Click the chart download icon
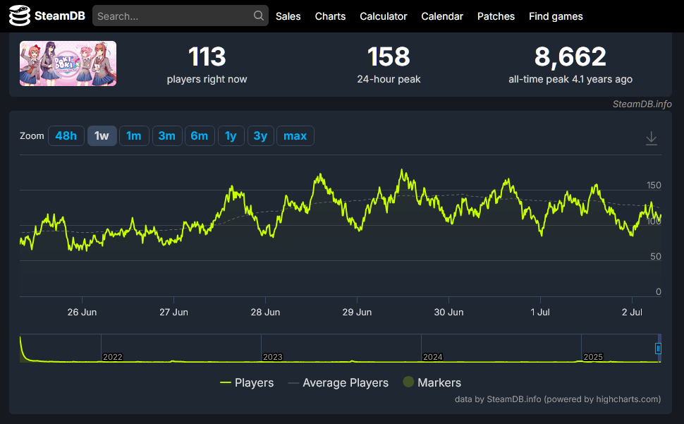This screenshot has height=424, width=684. 652,138
